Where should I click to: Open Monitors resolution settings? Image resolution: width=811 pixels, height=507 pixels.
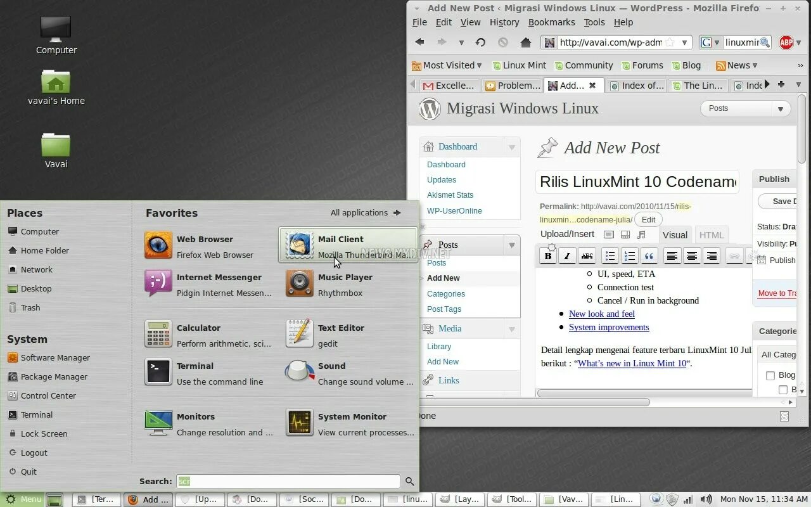click(208, 423)
